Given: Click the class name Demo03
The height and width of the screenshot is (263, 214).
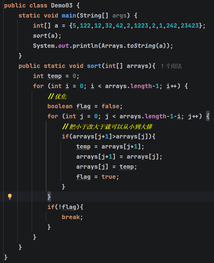Looking at the screenshot, I should 62,5.
